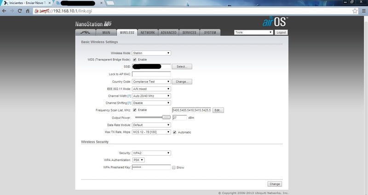Close the Iniciantes browser tab
The height and width of the screenshot is (195, 368).
pos(49,3)
